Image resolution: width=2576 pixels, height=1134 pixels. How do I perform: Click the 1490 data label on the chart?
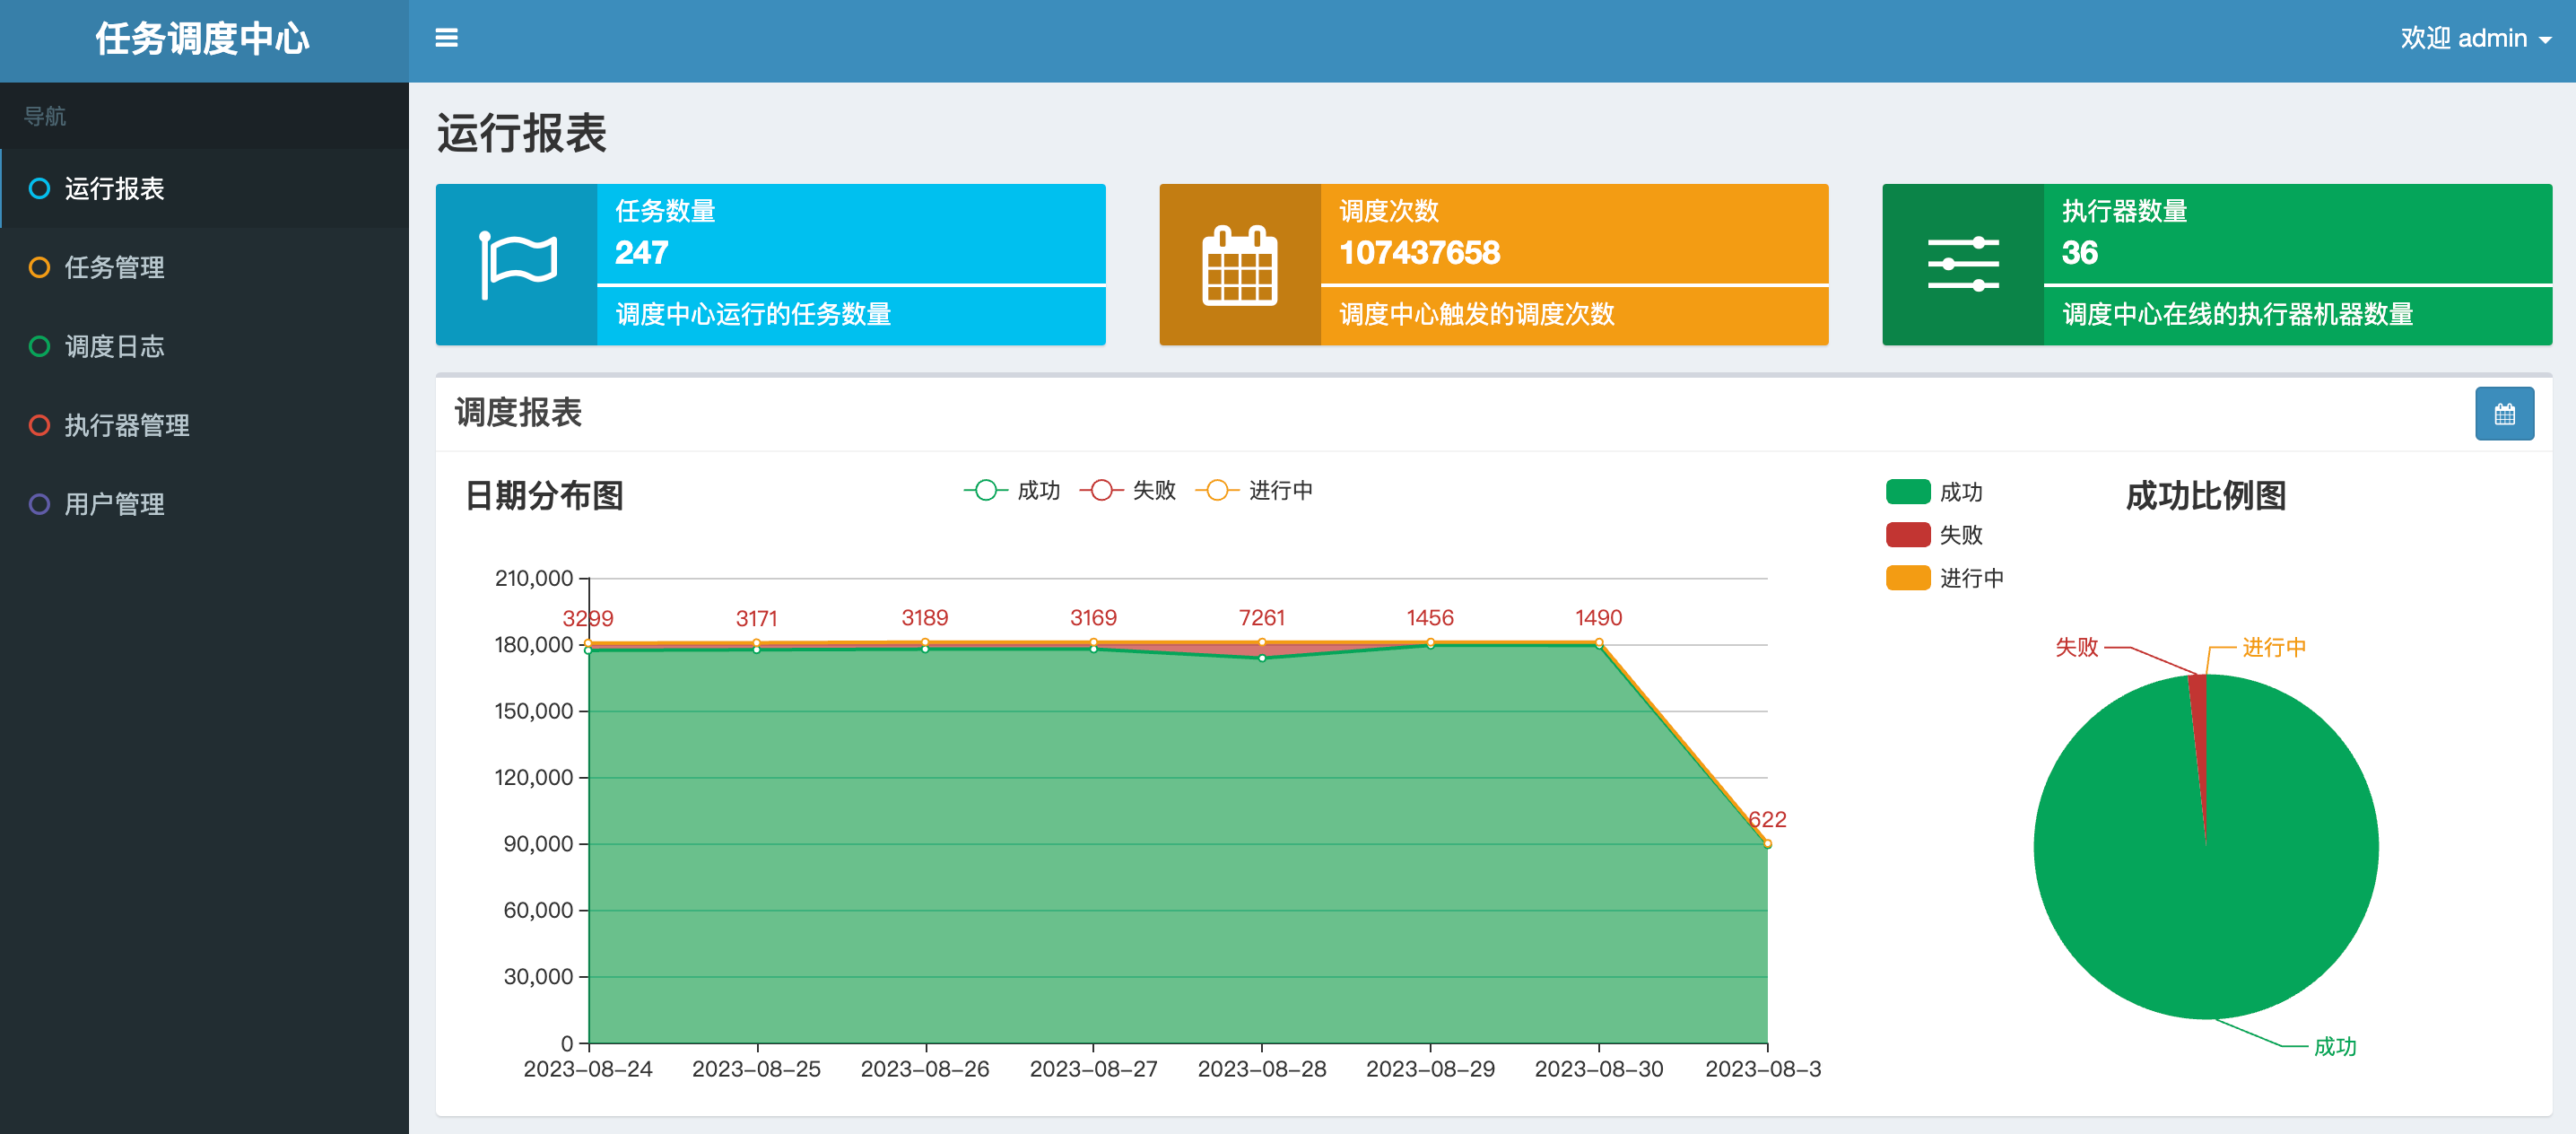(1598, 618)
